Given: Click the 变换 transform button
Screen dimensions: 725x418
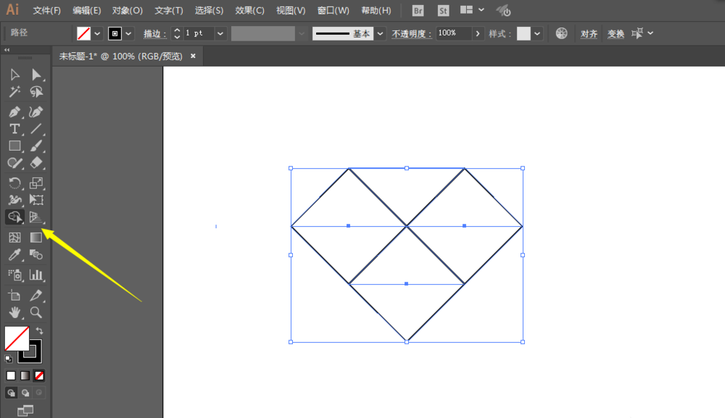Looking at the screenshot, I should tap(616, 34).
